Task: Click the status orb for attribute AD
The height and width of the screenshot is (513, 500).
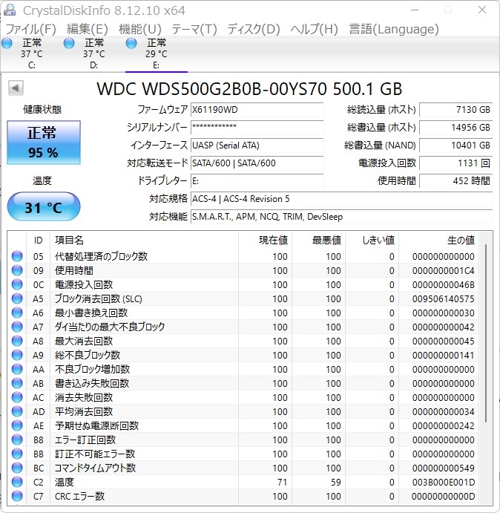Action: click(x=17, y=411)
